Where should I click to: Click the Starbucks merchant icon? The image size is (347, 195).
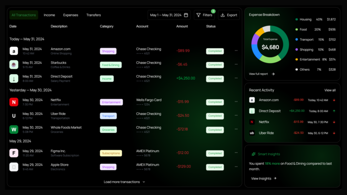pos(13,65)
